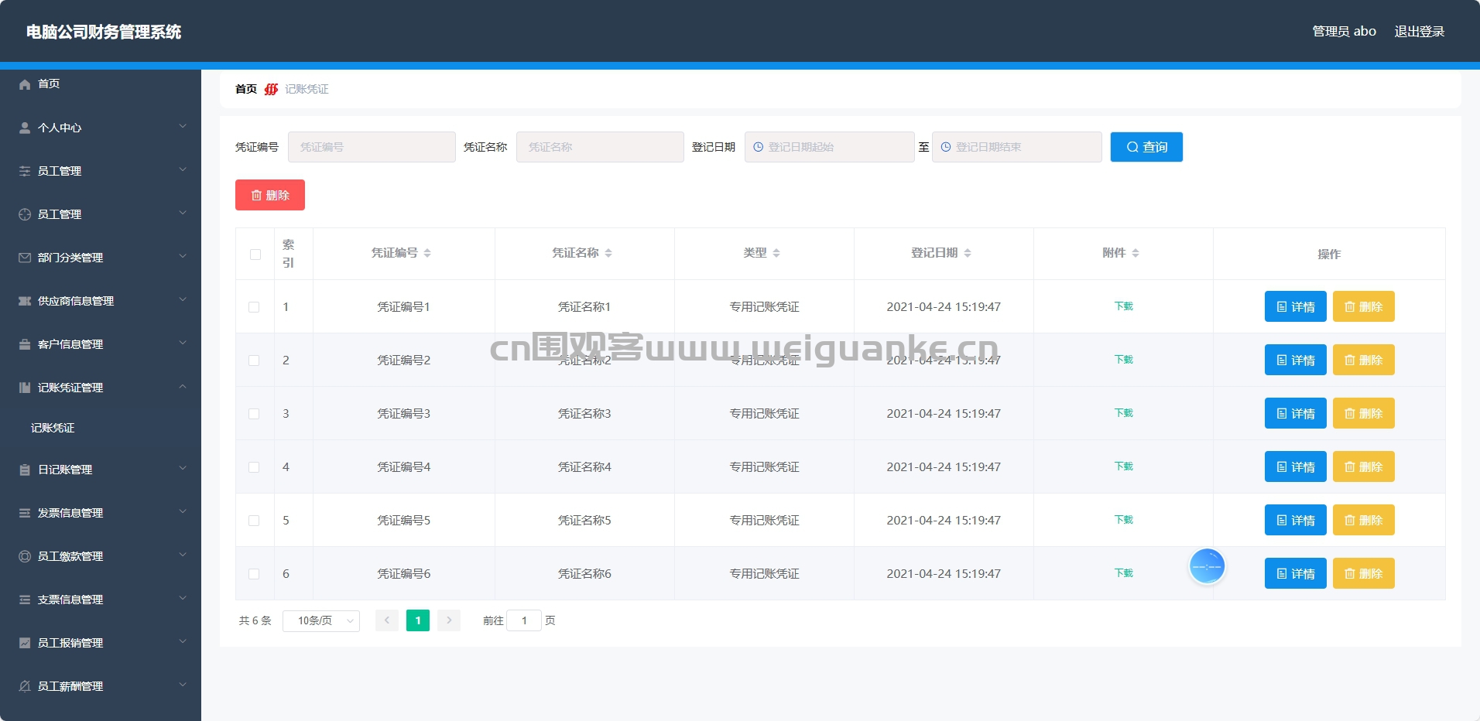Go to previous page arrow
The width and height of the screenshot is (1480, 721).
pyautogui.click(x=387, y=620)
